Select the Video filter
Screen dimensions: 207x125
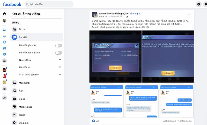(x=22, y=99)
